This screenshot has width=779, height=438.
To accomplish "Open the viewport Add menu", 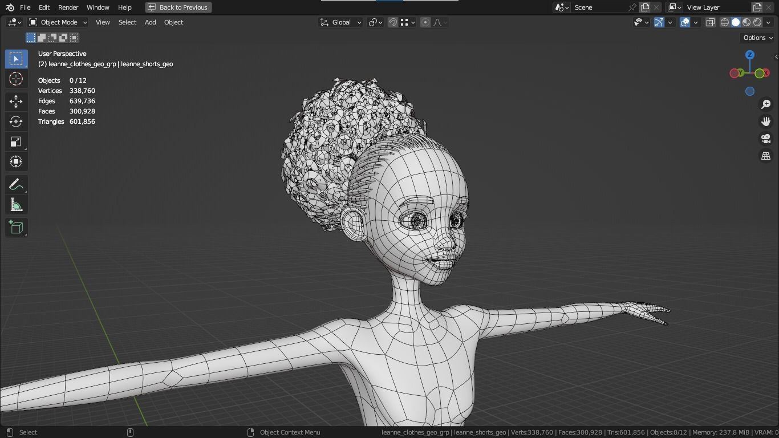I will point(150,22).
